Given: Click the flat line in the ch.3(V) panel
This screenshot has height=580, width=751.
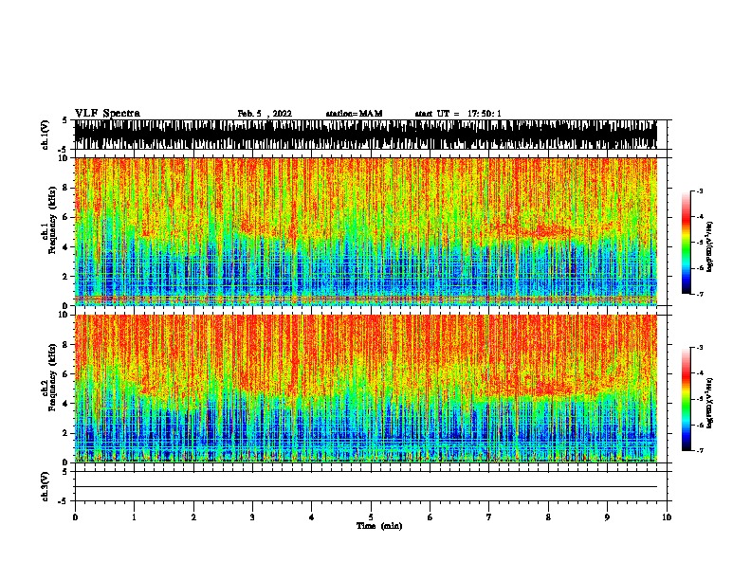Looking at the screenshot, I should [x=366, y=487].
